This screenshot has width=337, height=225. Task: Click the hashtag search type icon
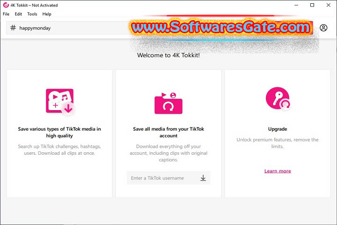13,28
